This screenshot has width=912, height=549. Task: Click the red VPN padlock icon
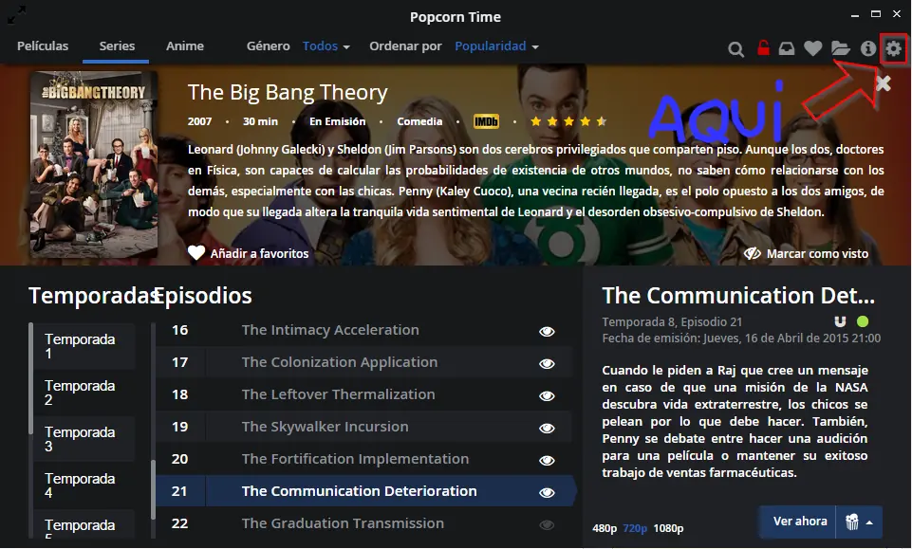coord(763,47)
